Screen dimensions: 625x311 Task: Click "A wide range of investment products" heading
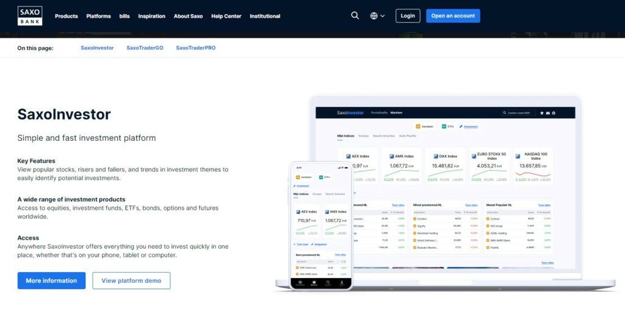[71, 199]
